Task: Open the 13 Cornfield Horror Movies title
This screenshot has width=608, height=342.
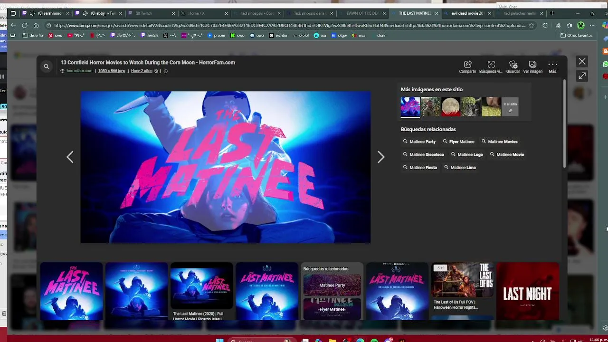Action: click(147, 62)
